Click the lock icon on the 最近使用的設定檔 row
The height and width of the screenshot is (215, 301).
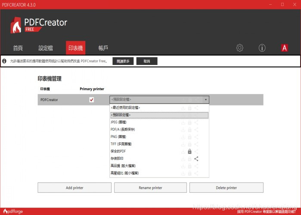(x=189, y=108)
